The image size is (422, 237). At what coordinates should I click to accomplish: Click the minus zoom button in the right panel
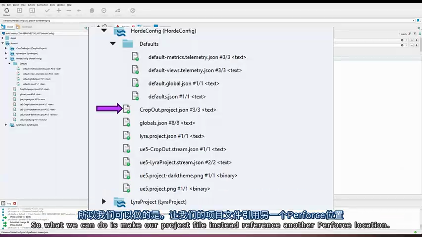(411, 40)
